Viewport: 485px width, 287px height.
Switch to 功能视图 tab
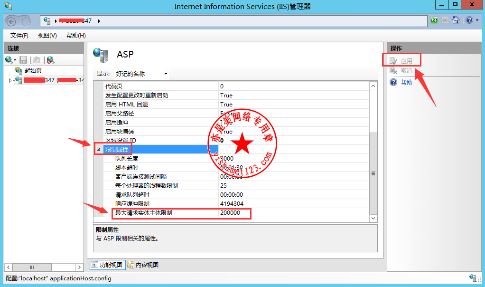(x=108, y=265)
